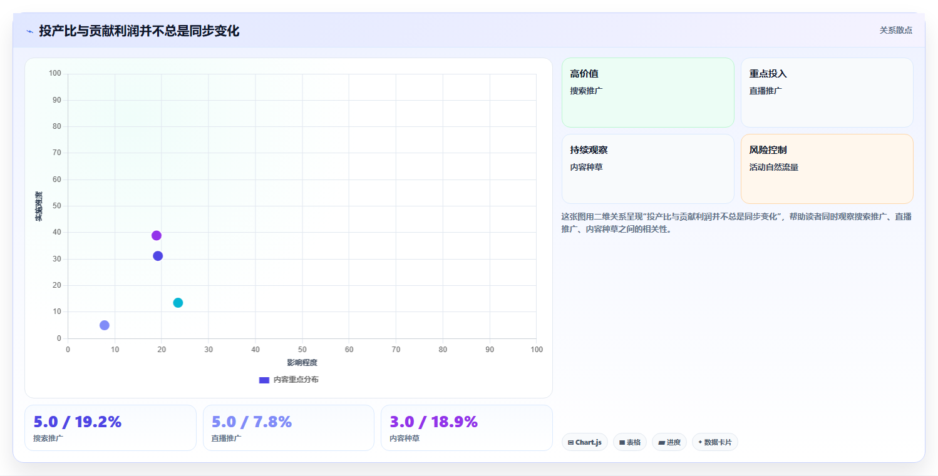Click the indigo scatter point for 搜索推广
938x476 pixels.
pos(158,256)
